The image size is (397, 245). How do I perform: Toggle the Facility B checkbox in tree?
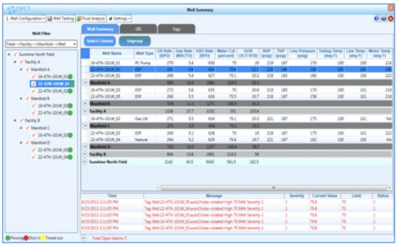click(x=22, y=120)
